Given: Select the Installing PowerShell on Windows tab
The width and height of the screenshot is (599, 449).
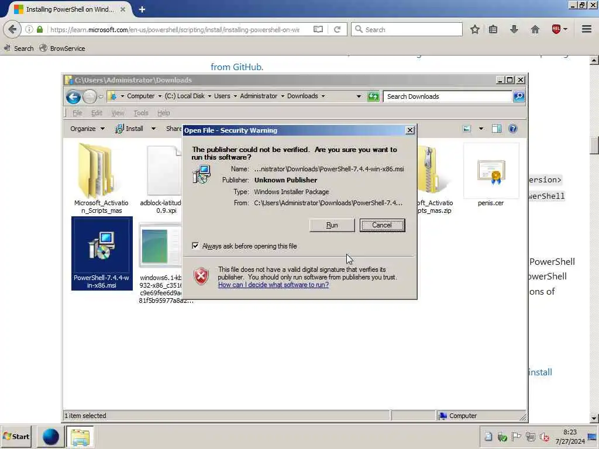Looking at the screenshot, I should (x=69, y=9).
